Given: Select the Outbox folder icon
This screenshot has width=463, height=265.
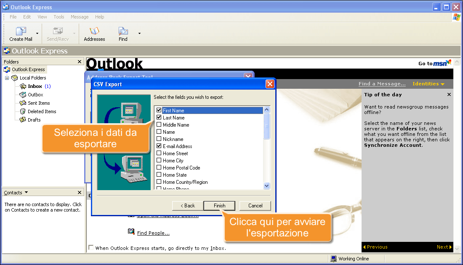Looking at the screenshot, I should pyautogui.click(x=23, y=95).
